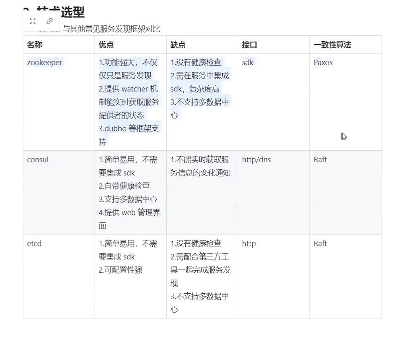This screenshot has height=343, width=416.
Task: Click the 2.可配置性强 text in etcd row
Action: pyautogui.click(x=121, y=270)
